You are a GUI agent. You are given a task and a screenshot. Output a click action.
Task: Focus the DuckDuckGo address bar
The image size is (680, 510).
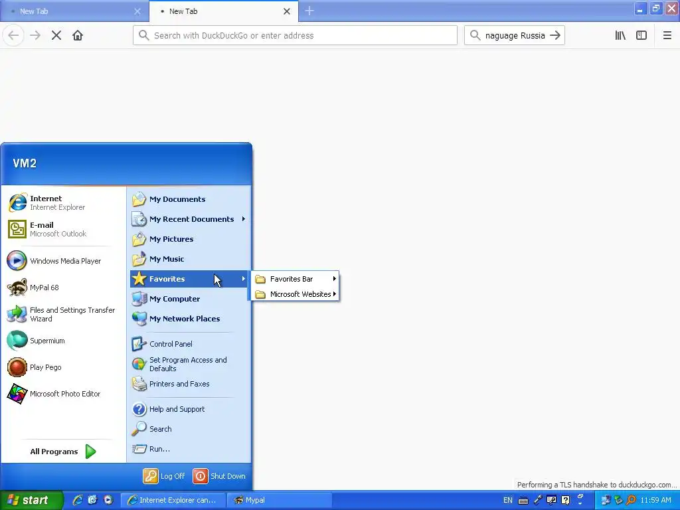click(x=295, y=35)
